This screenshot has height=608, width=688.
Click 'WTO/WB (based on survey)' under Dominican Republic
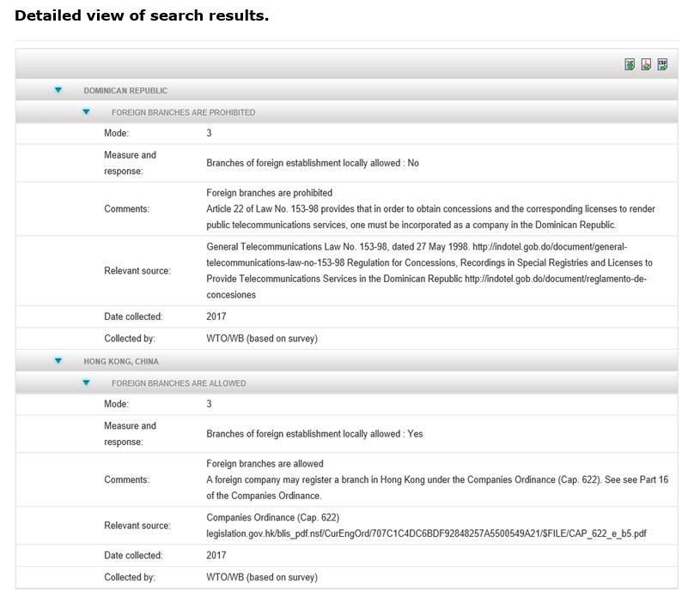click(262, 339)
